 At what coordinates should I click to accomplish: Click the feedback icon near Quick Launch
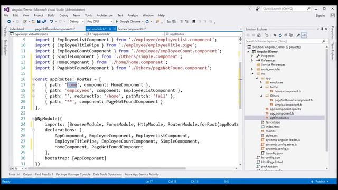coord(258,8)
